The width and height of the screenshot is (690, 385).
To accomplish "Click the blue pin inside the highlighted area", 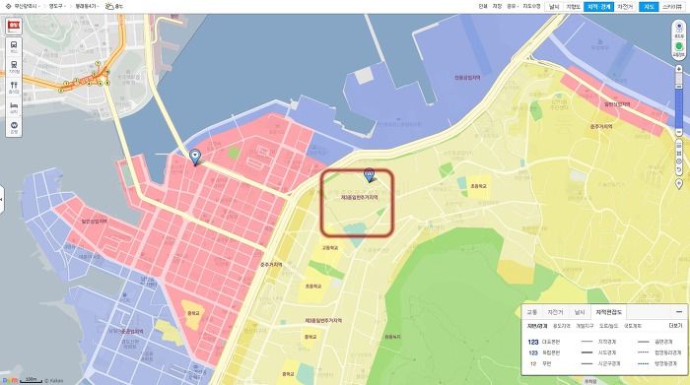I will point(370,175).
